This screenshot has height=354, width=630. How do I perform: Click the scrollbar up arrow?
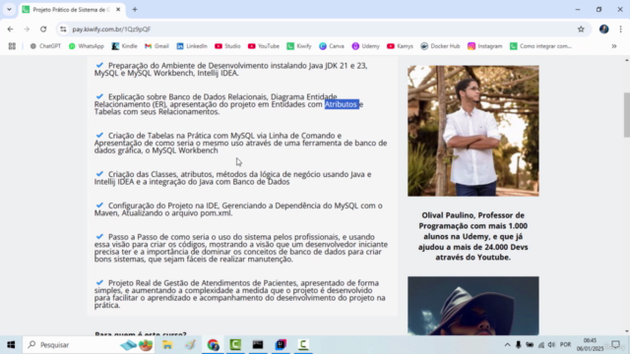[627, 60]
